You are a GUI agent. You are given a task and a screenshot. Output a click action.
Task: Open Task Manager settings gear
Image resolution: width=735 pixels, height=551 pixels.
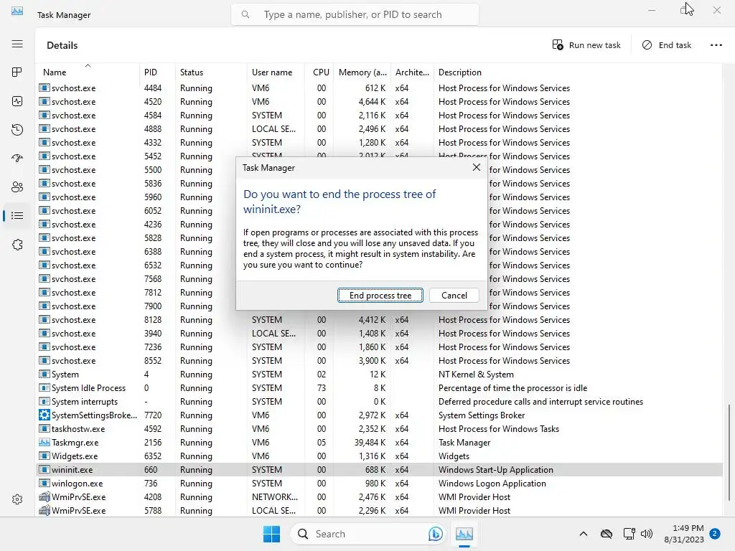[x=17, y=499]
